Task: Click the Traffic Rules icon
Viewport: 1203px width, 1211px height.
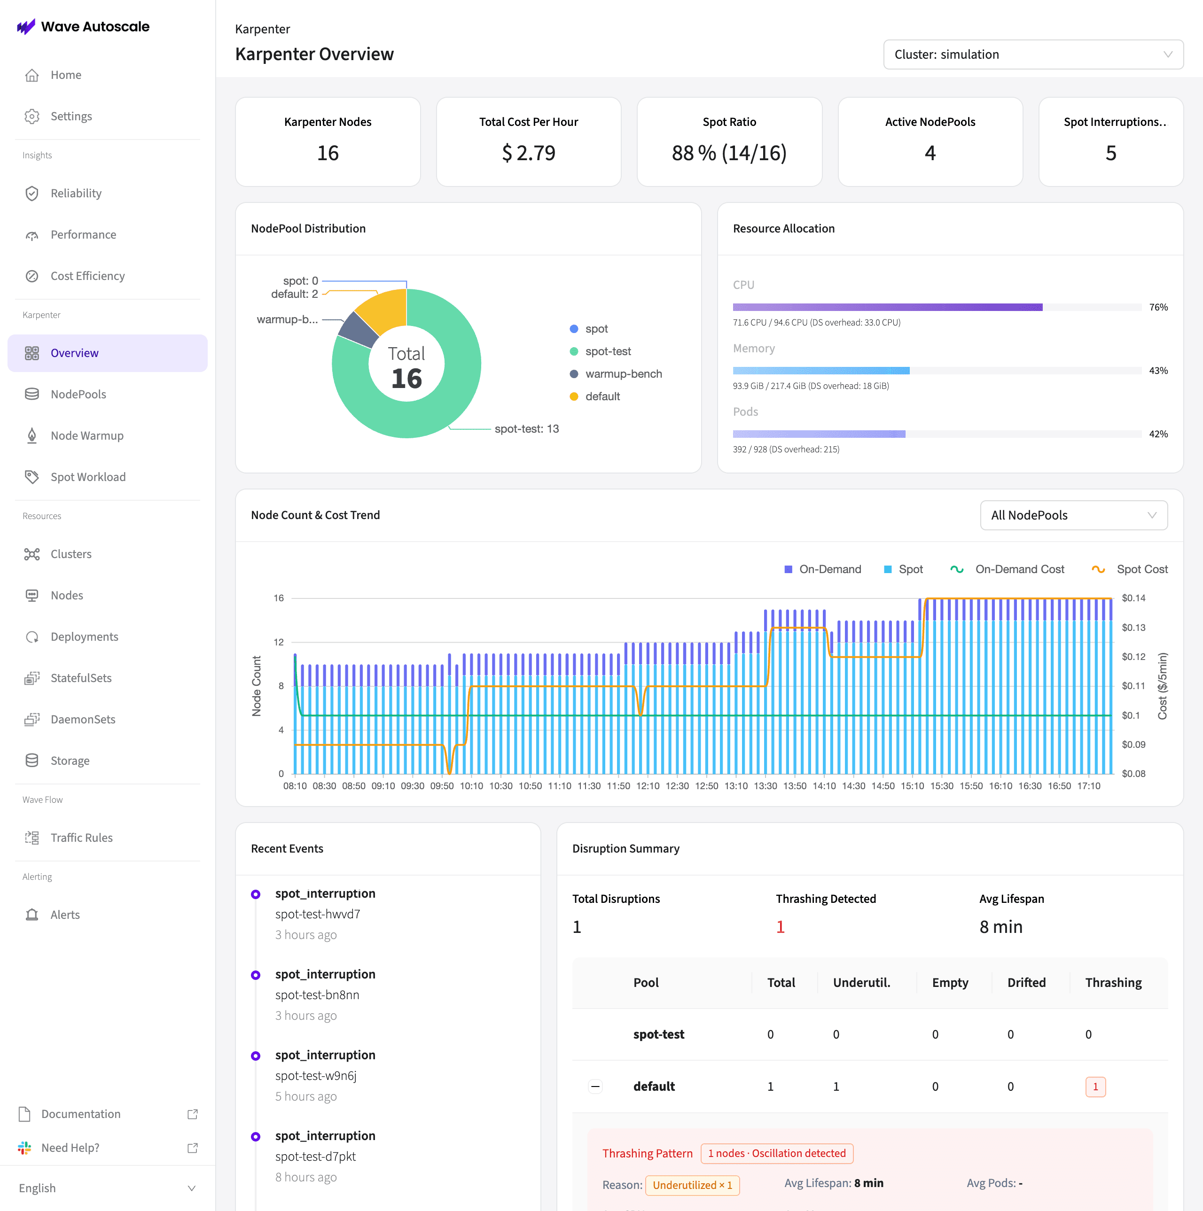Action: [32, 838]
